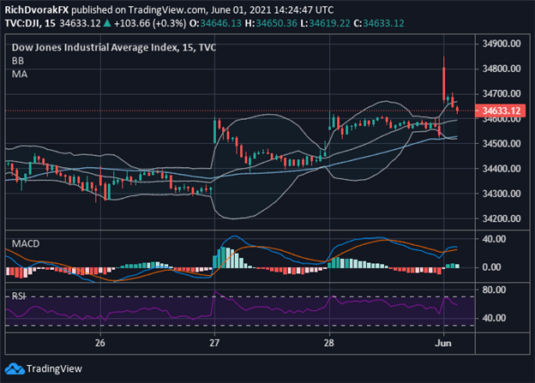This screenshot has width=535, height=383.
Task: Click the close price value 34633.12 in header
Action: point(383,23)
